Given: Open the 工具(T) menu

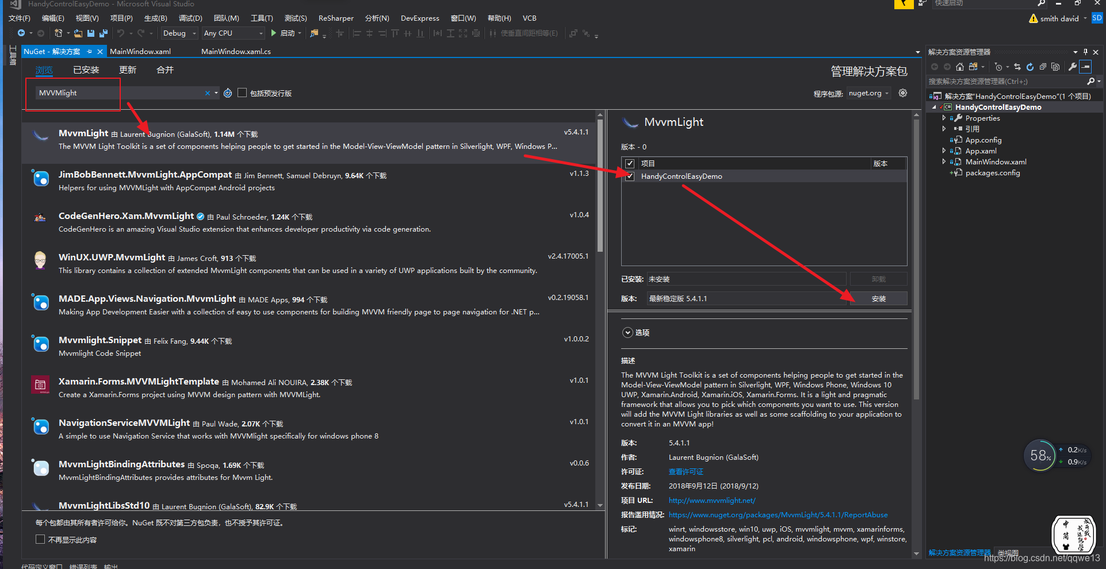Looking at the screenshot, I should click(x=262, y=18).
